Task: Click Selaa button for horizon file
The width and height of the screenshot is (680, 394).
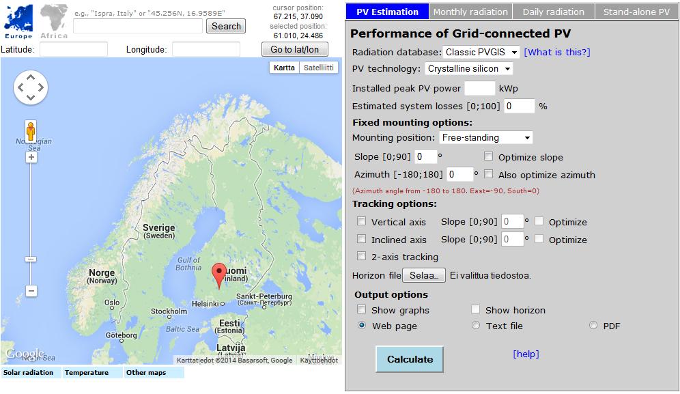Action: pyautogui.click(x=424, y=275)
